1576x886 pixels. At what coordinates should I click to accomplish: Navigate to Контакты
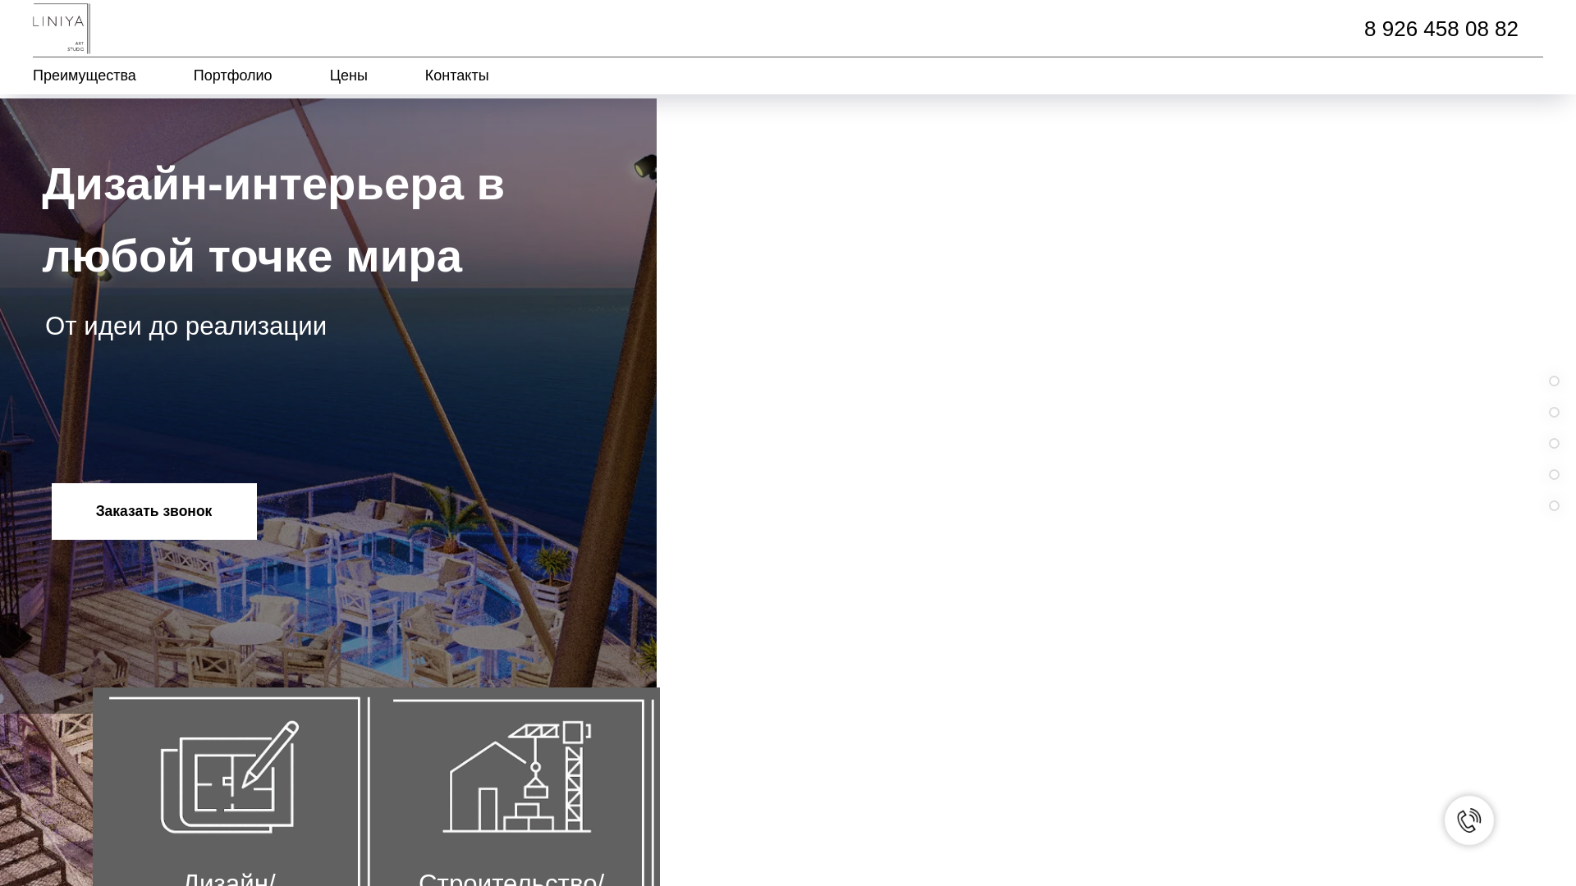pos(457,75)
